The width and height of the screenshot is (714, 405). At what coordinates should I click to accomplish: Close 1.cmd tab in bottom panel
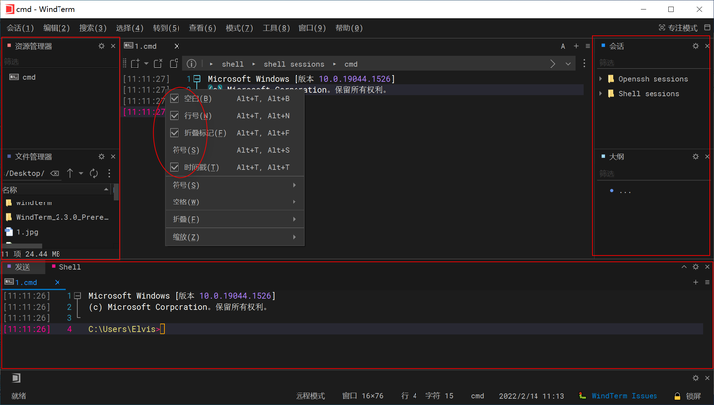[x=58, y=283]
